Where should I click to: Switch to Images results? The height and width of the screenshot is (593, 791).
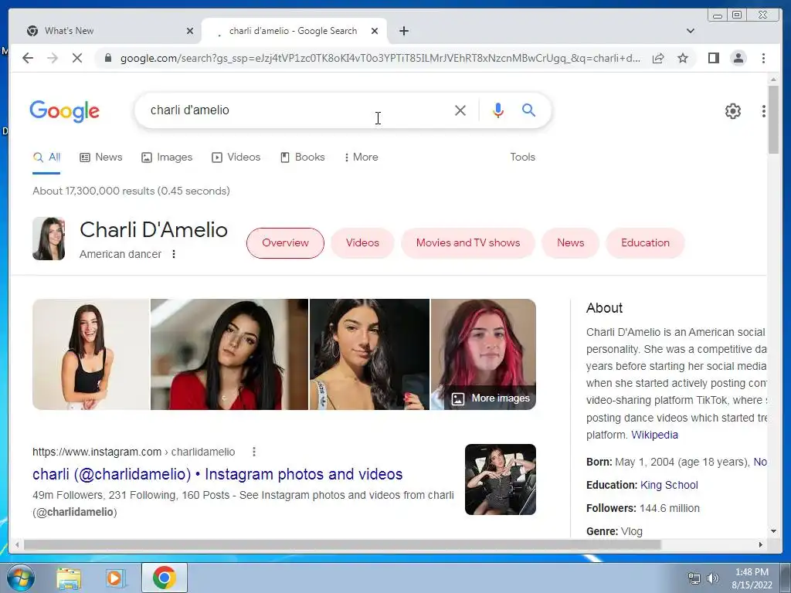click(167, 158)
